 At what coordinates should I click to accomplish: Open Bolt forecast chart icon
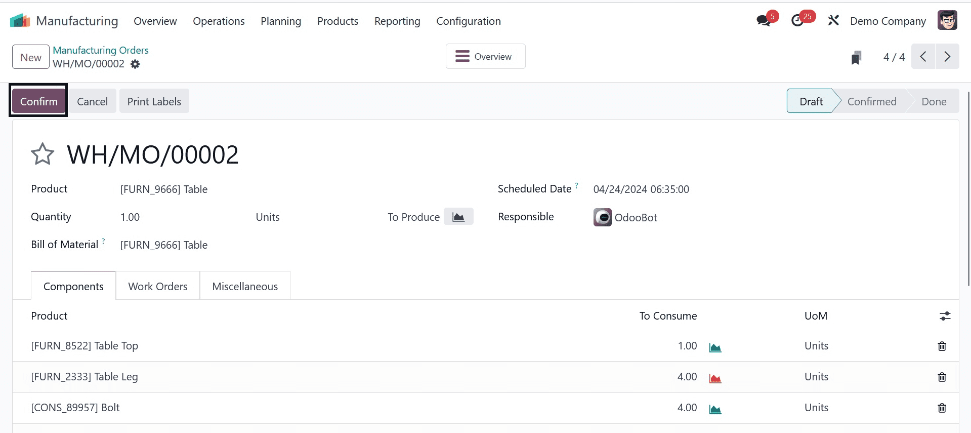(x=715, y=409)
